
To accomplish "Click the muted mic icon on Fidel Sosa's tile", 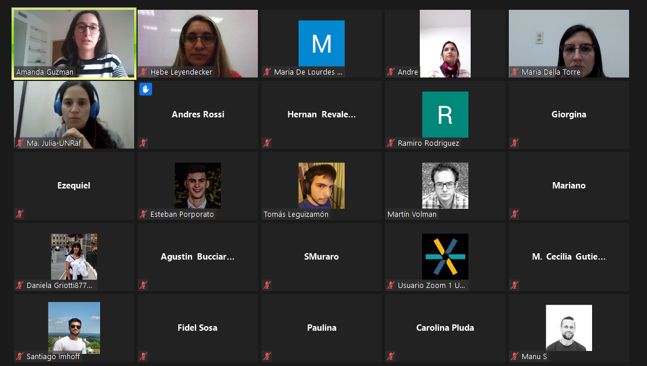I will point(143,356).
